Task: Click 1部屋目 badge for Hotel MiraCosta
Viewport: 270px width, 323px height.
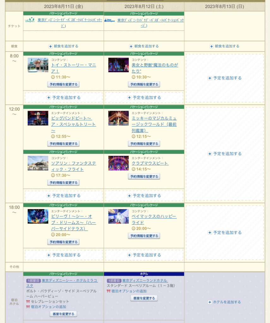Action: pyautogui.click(x=33, y=280)
